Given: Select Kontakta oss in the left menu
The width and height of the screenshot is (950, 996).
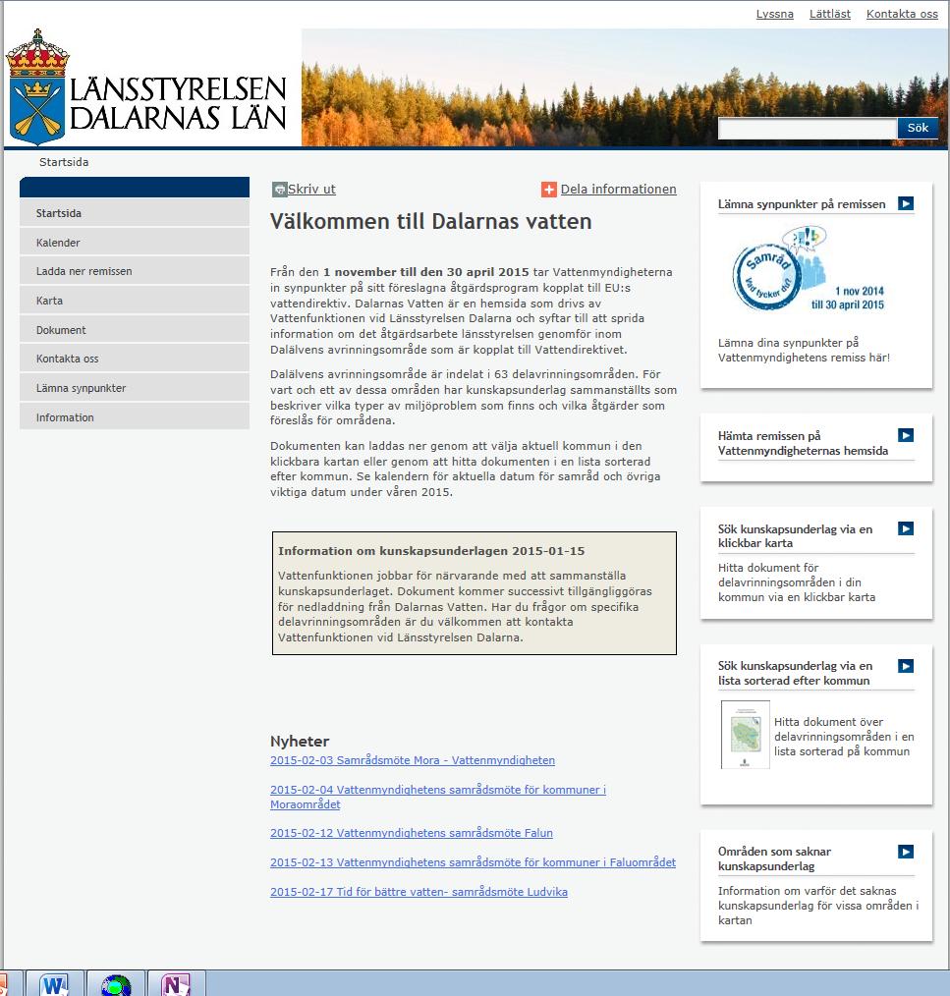Looking at the screenshot, I should [134, 359].
